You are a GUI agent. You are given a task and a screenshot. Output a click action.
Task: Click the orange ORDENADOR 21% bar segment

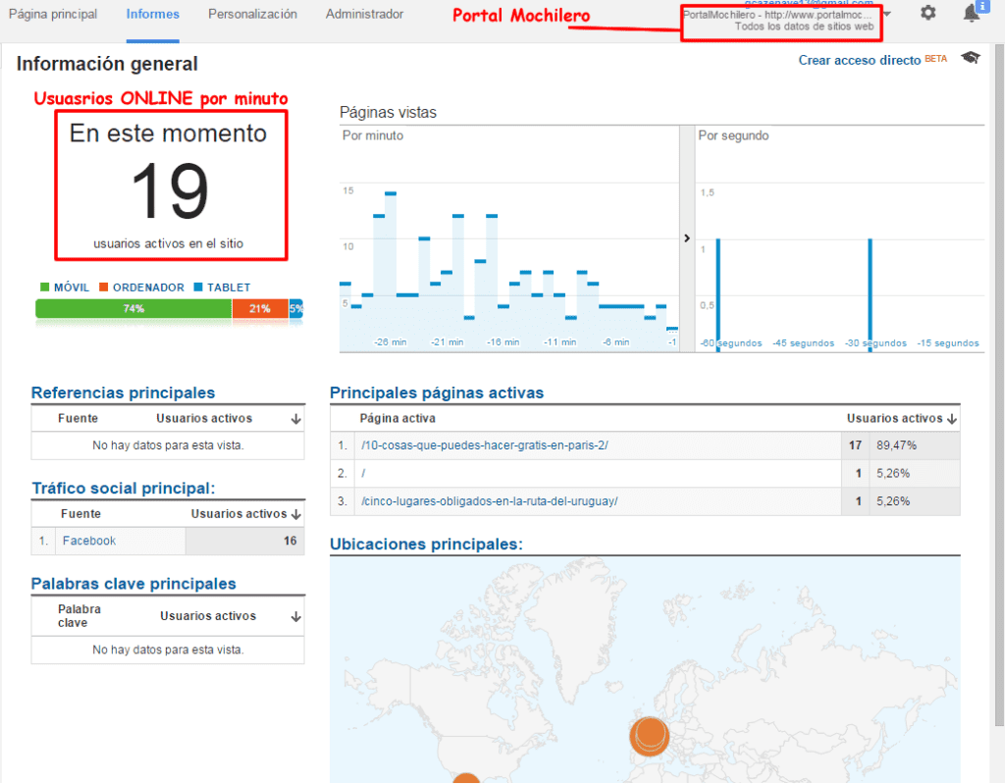(259, 308)
